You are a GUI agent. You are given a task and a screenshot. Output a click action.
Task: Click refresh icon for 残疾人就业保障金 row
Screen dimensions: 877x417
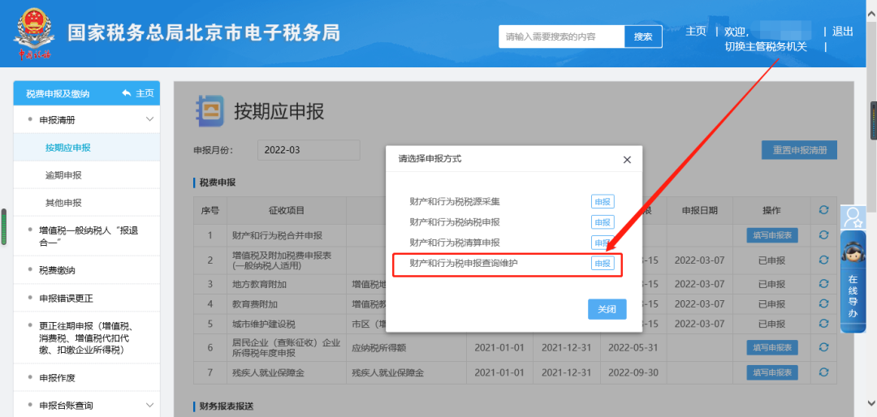pyautogui.click(x=823, y=372)
